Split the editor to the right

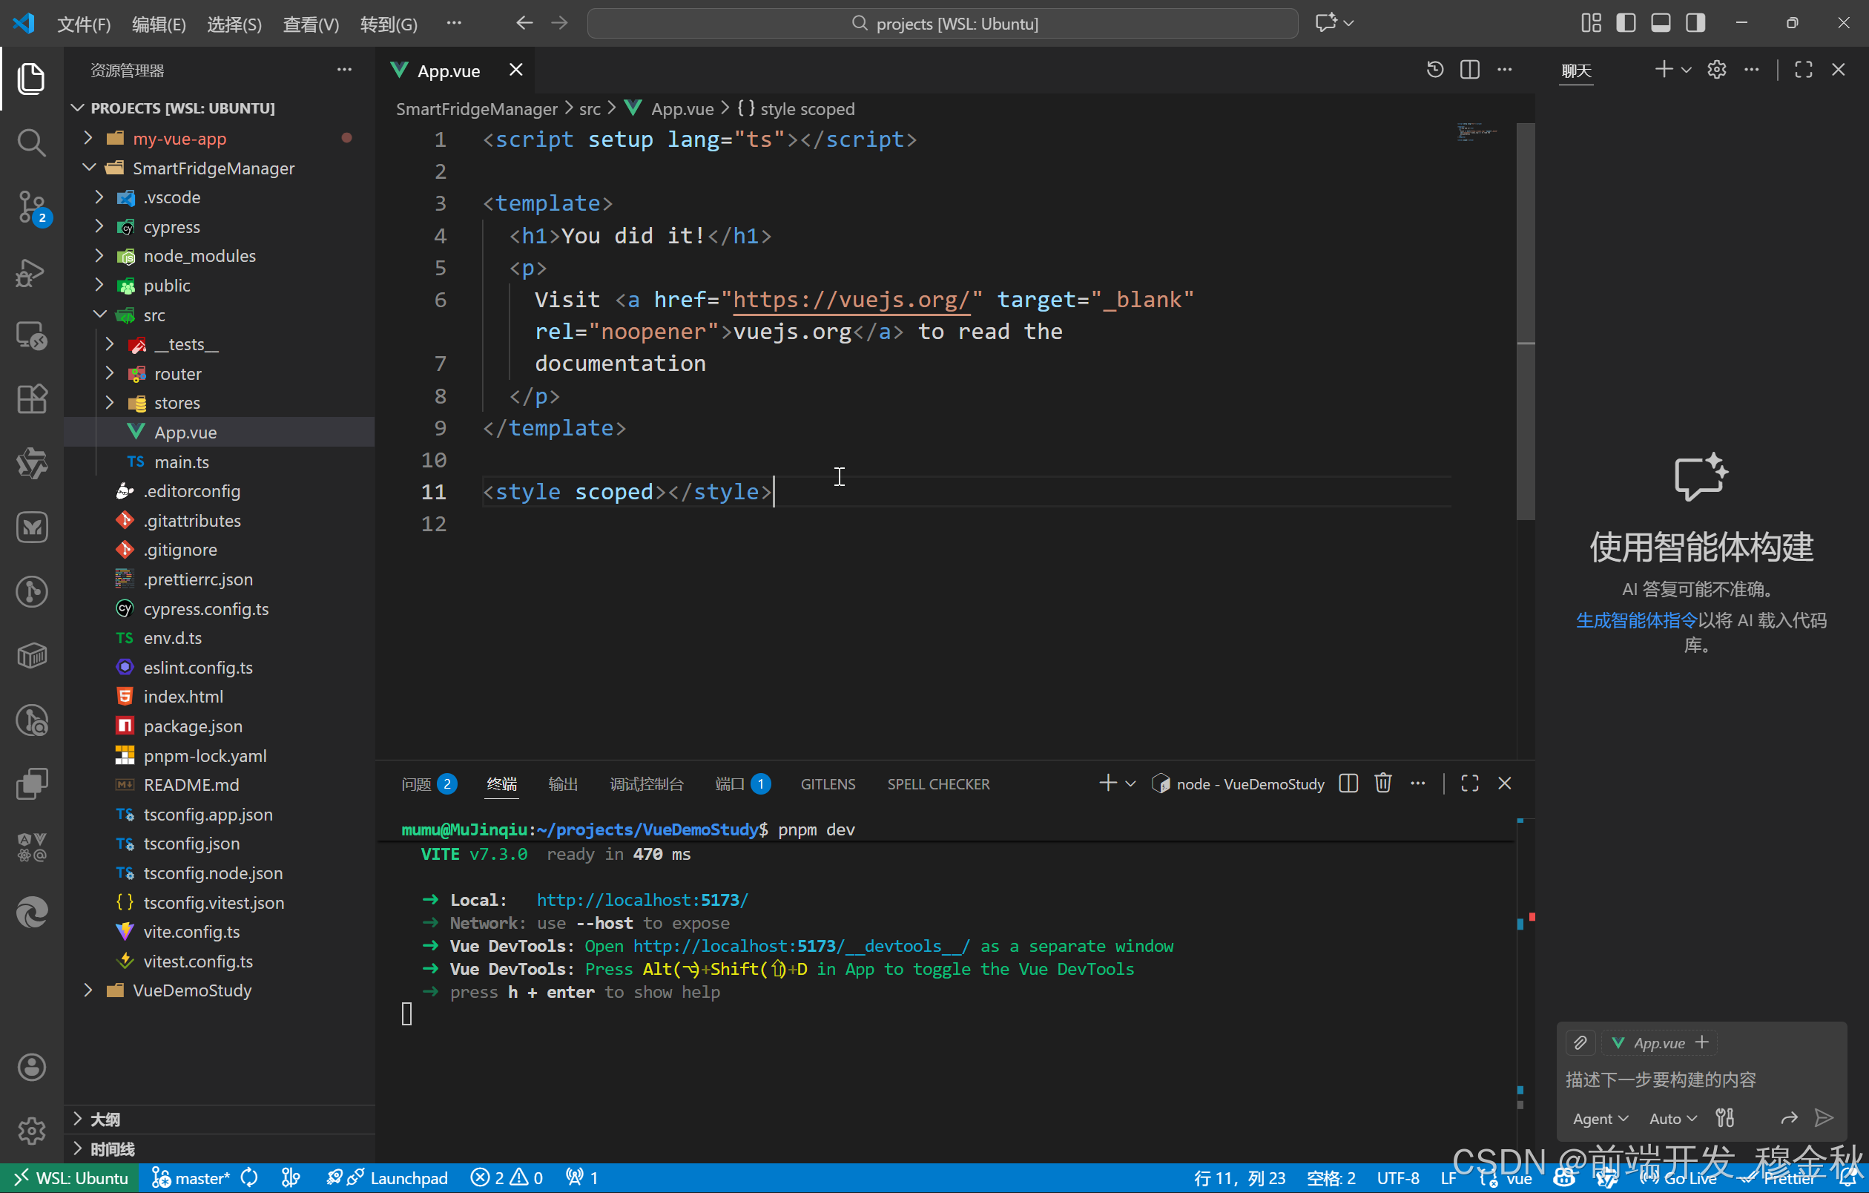pyautogui.click(x=1469, y=70)
